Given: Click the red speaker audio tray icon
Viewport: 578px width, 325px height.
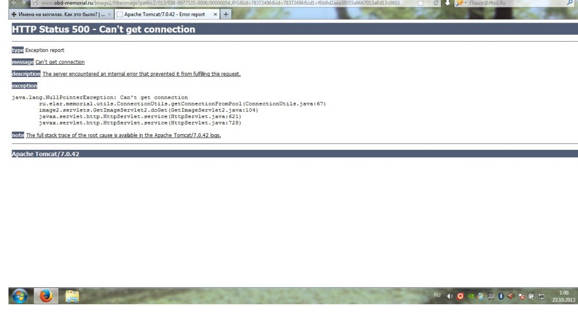Looking at the screenshot, I should click(511, 296).
